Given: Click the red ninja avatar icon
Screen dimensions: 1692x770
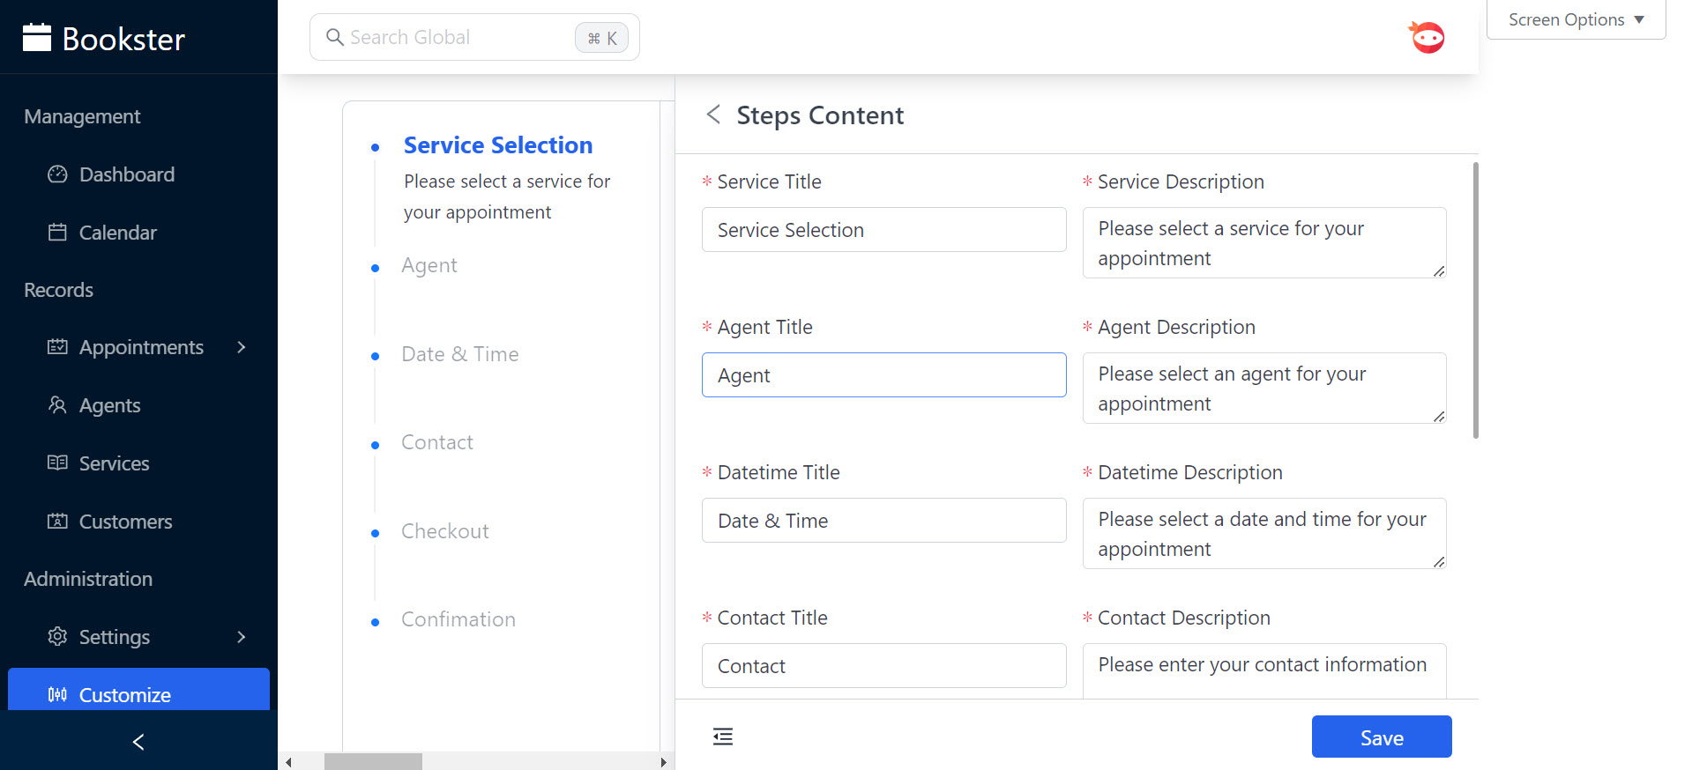Looking at the screenshot, I should 1427,38.
